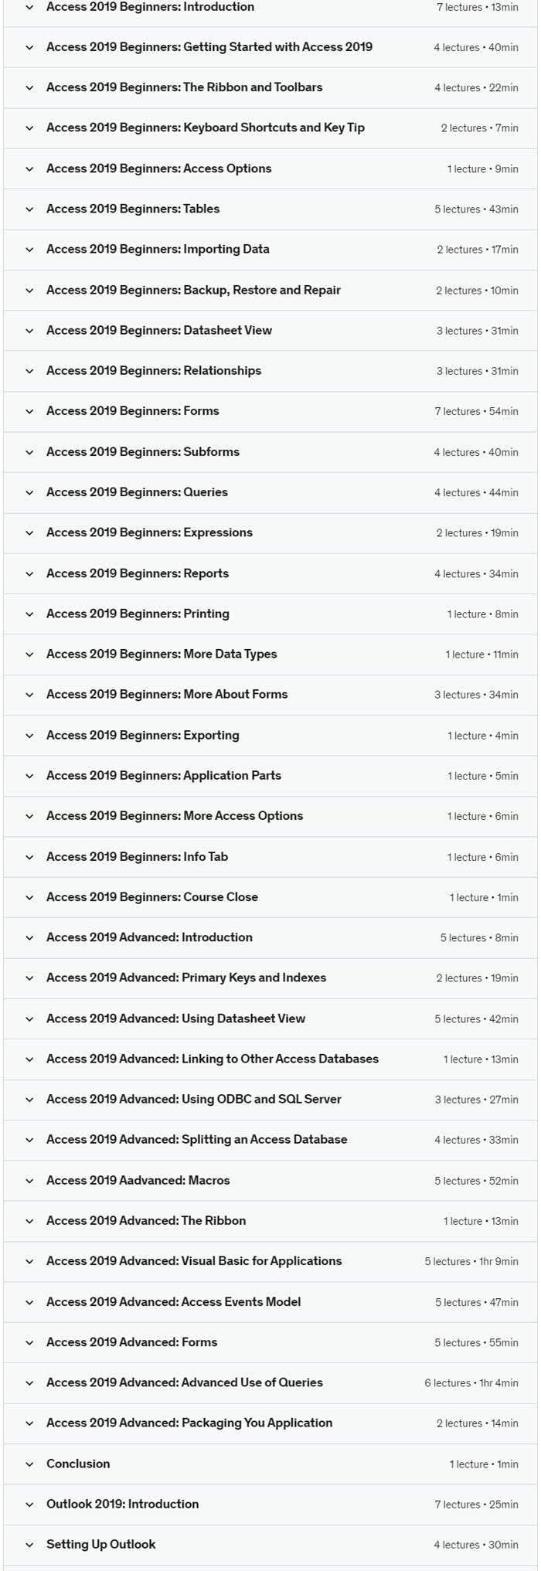Screen dimensions: 541x1571
Task: Click chevron beside Primary Keys and Indexes
Action: (29, 978)
